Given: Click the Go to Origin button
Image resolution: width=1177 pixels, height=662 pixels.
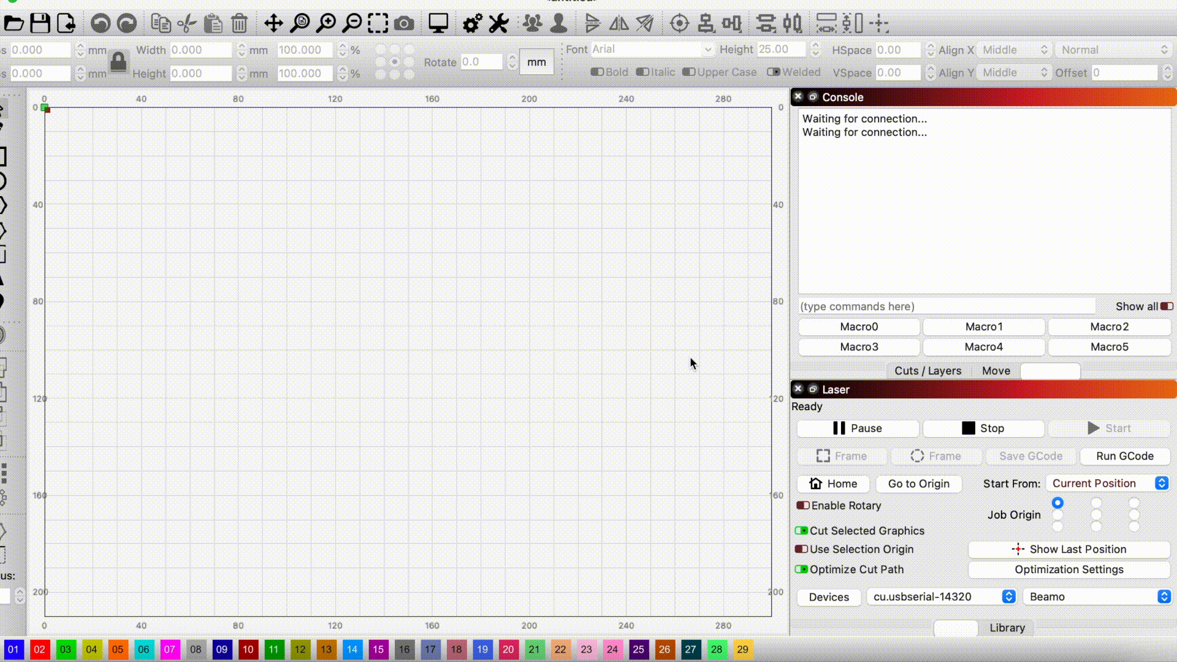Looking at the screenshot, I should click(918, 484).
